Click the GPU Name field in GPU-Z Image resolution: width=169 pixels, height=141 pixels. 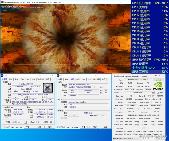pyautogui.click(x=138, y=80)
